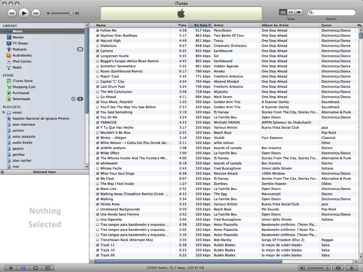This screenshot has width=363, height=272.
Task: Open the Computer speakers dropdown
Action: 315,268
